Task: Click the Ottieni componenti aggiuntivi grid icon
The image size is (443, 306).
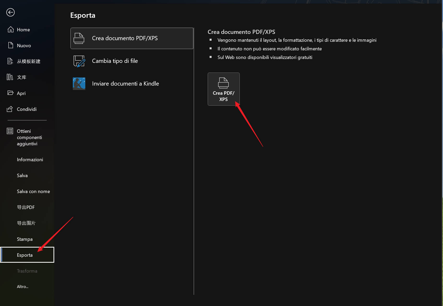Action: pyautogui.click(x=10, y=131)
